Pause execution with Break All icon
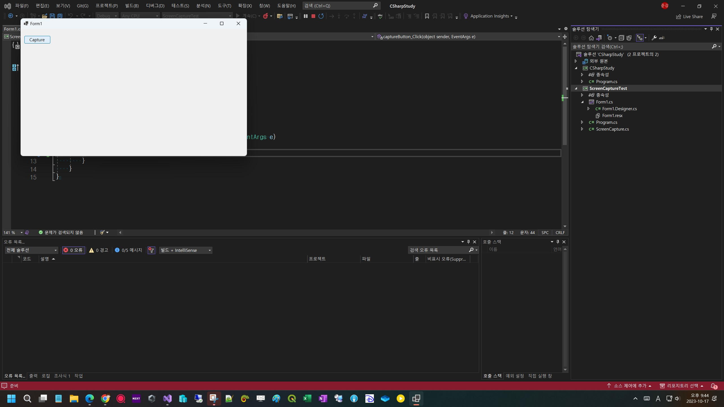Screen dimensions: 724x407 [305, 16]
